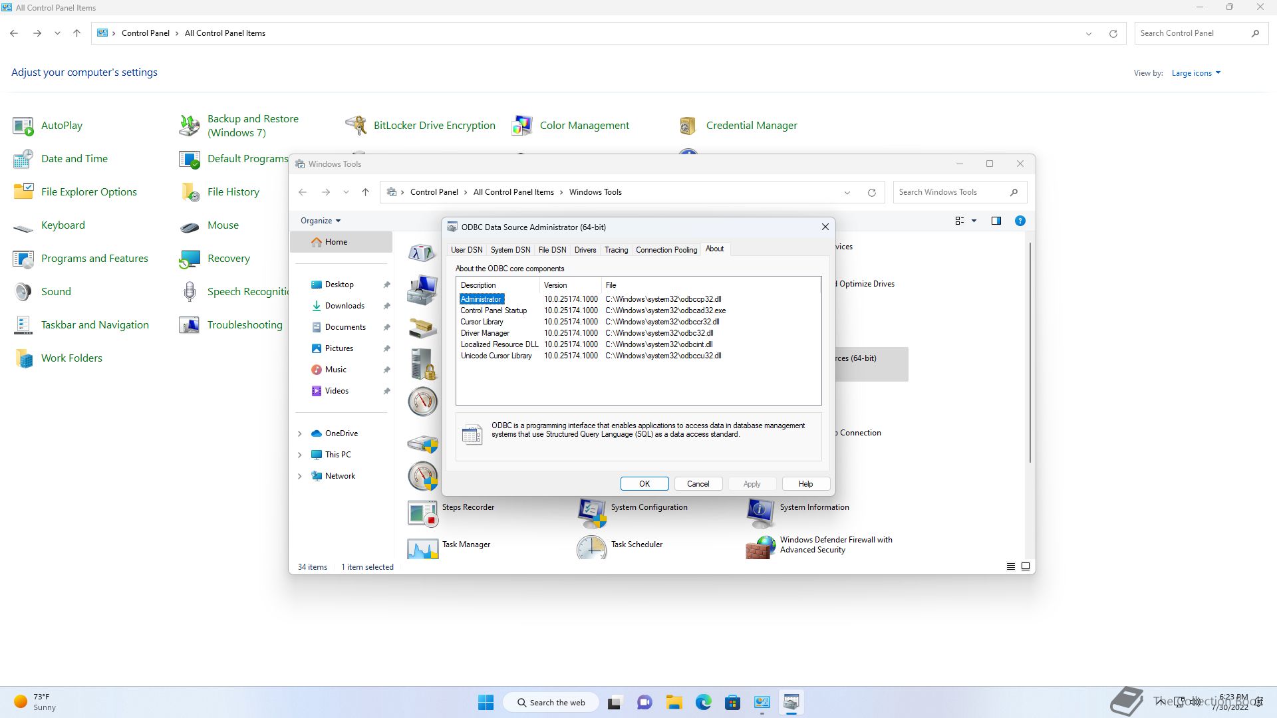The width and height of the screenshot is (1277, 718).
Task: Switch to the Drivers tab
Action: click(x=585, y=250)
